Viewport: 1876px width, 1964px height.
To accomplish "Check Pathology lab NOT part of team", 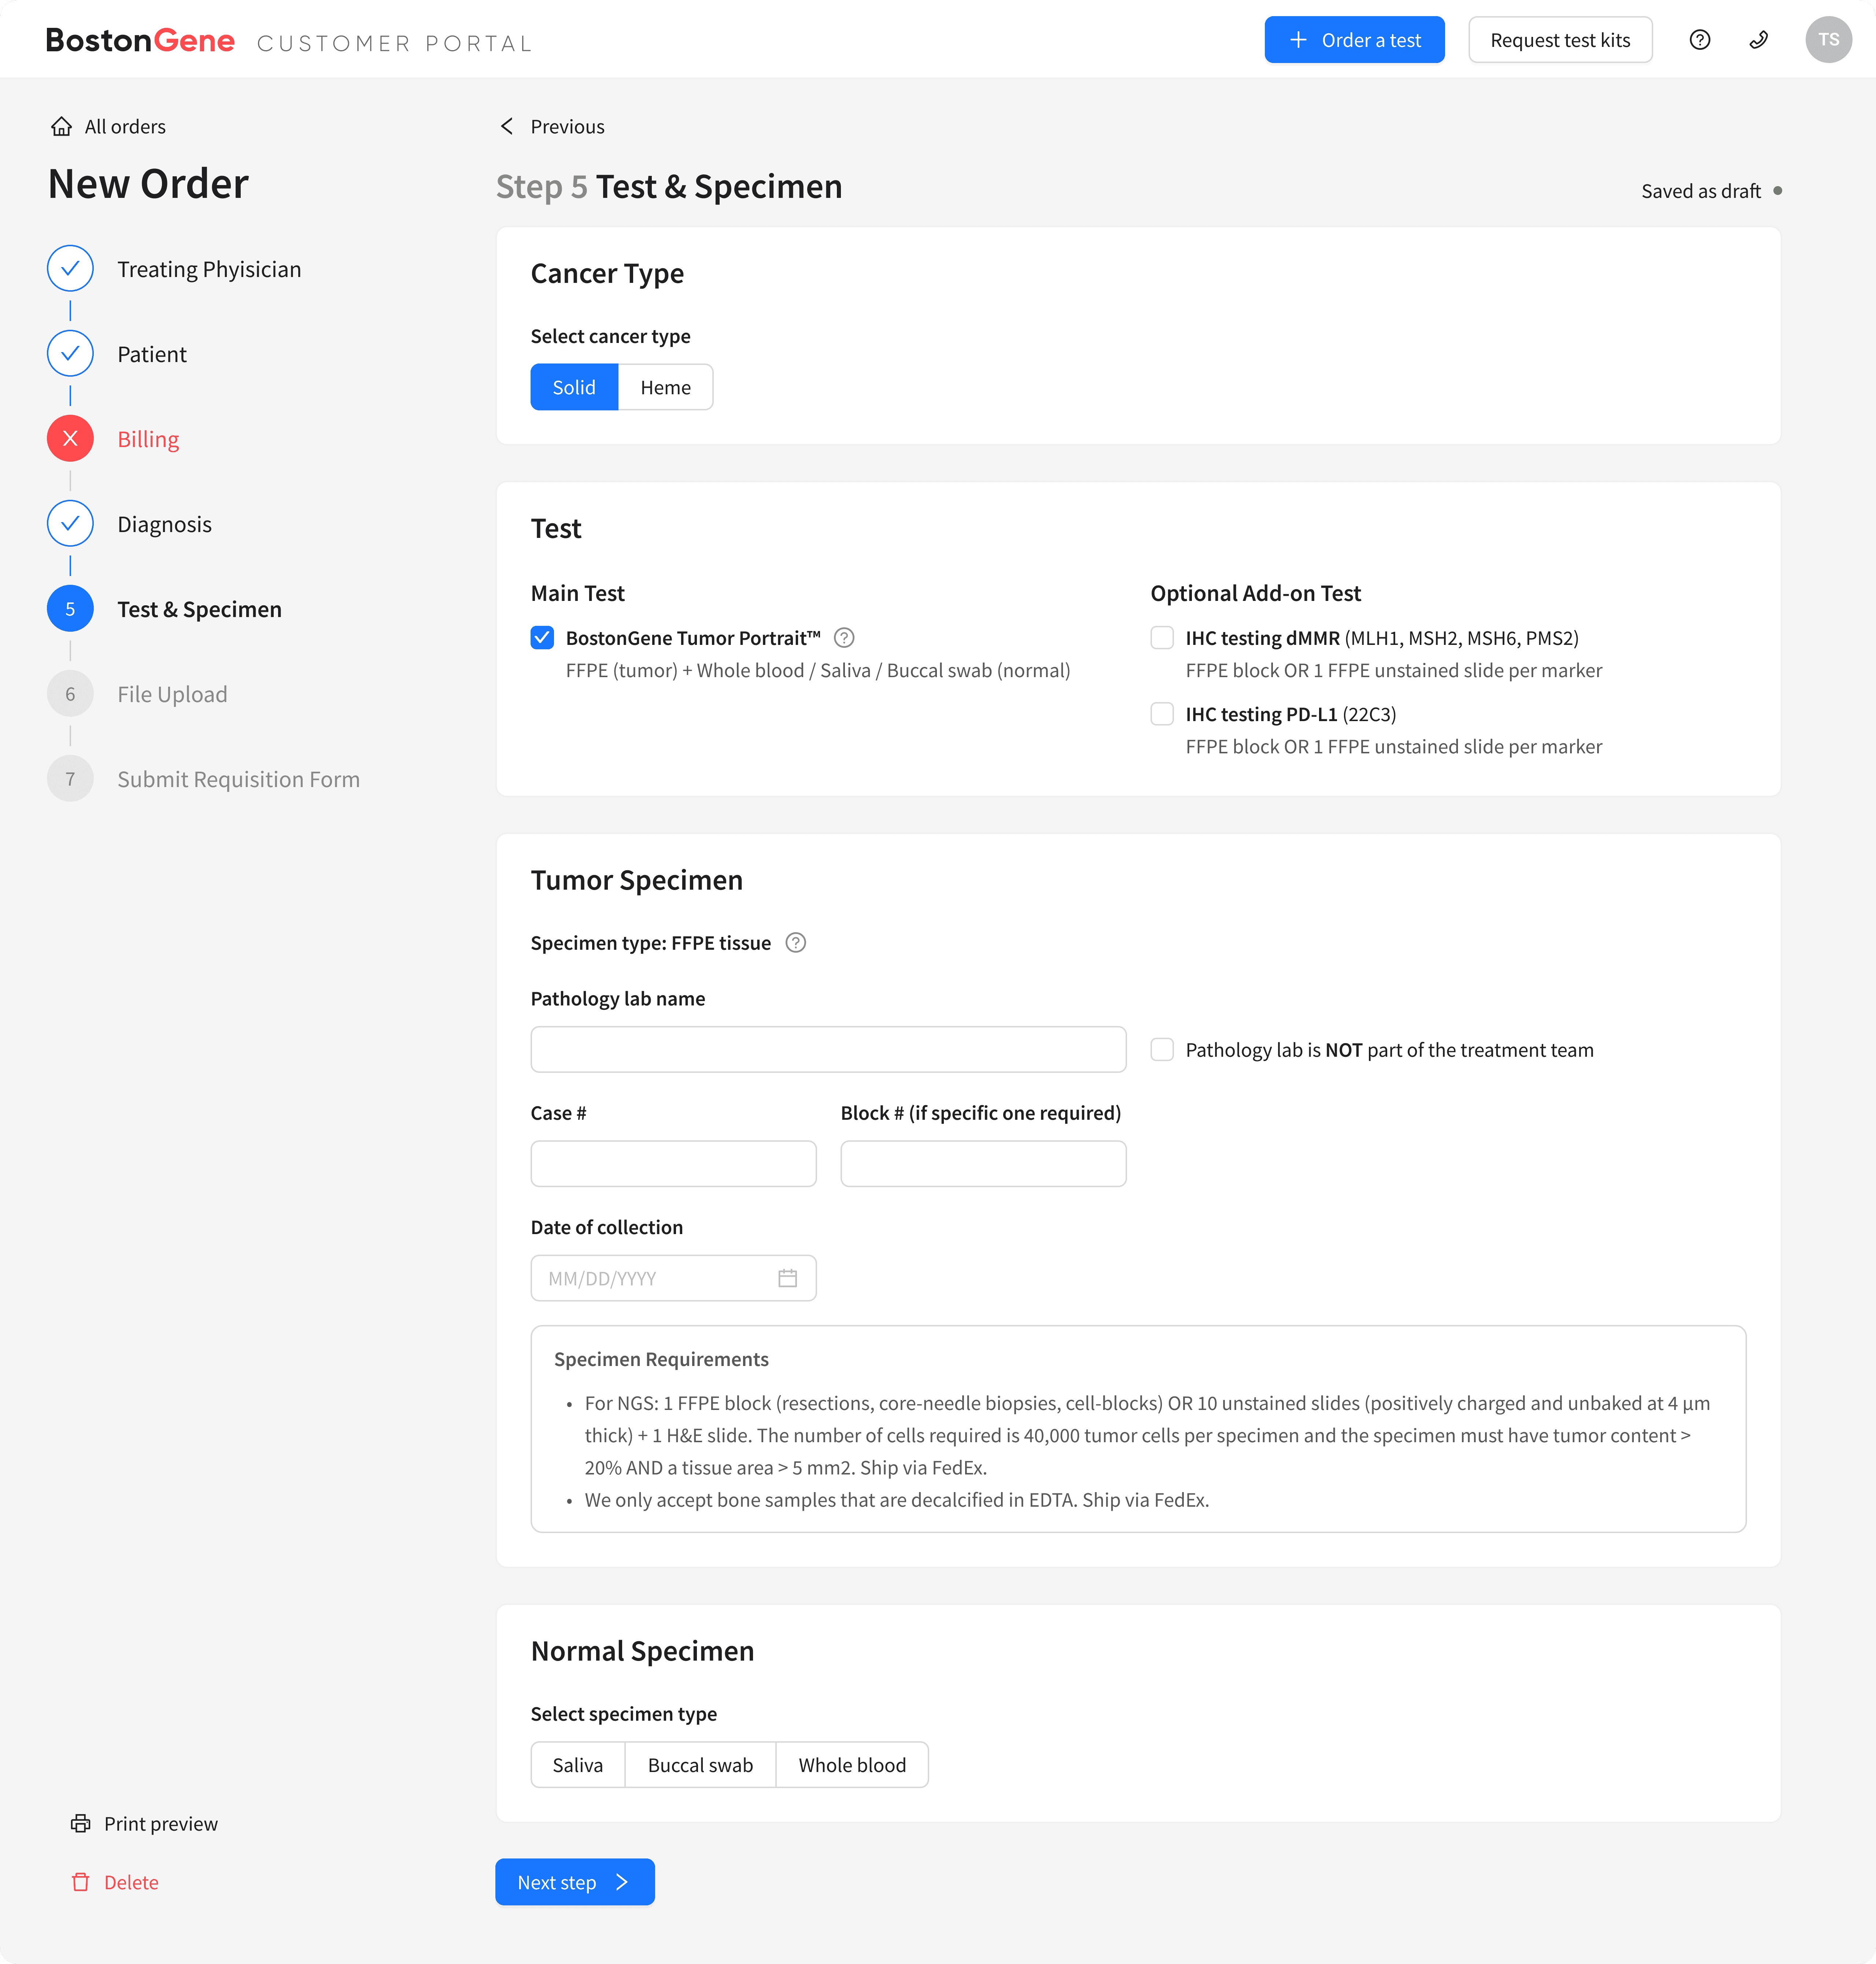I will point(1161,1050).
